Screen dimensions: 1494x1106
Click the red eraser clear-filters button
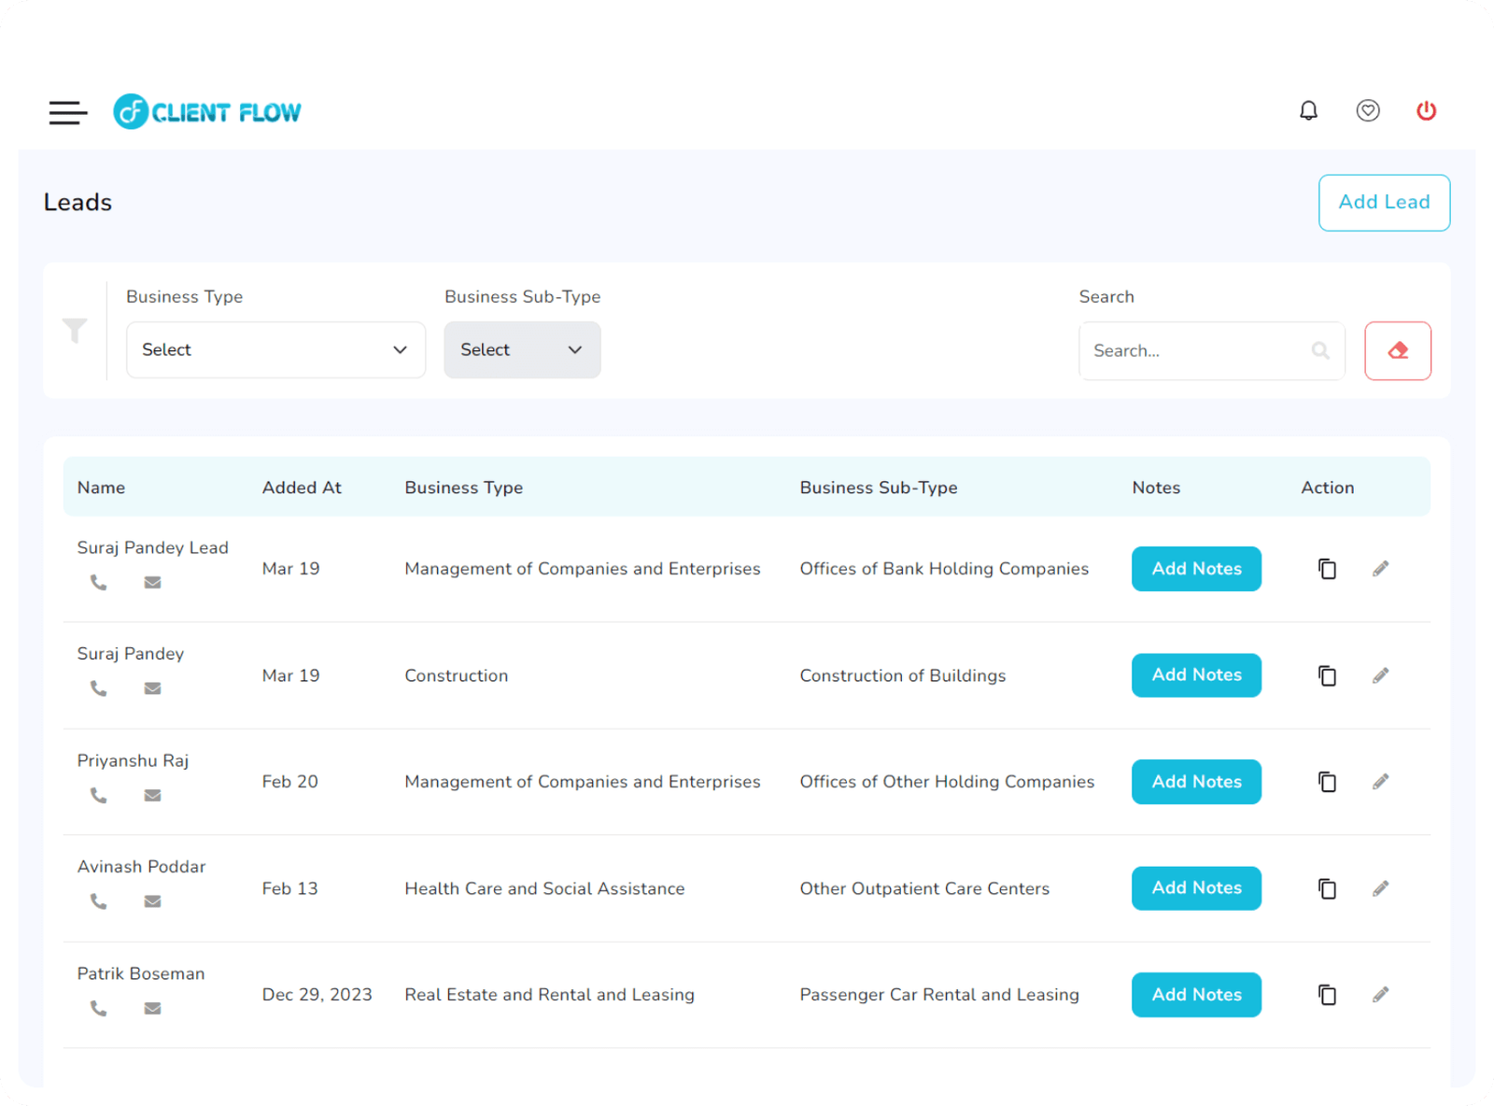point(1397,350)
